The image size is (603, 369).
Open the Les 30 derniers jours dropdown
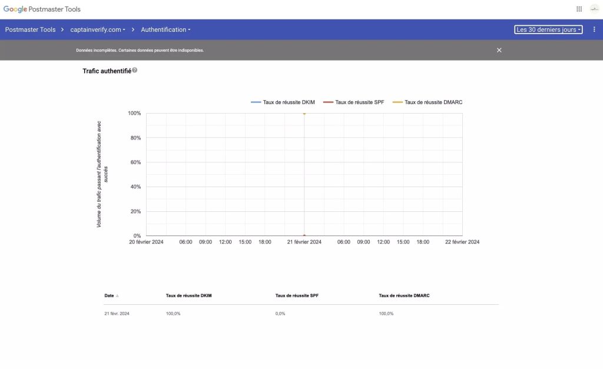pyautogui.click(x=548, y=29)
